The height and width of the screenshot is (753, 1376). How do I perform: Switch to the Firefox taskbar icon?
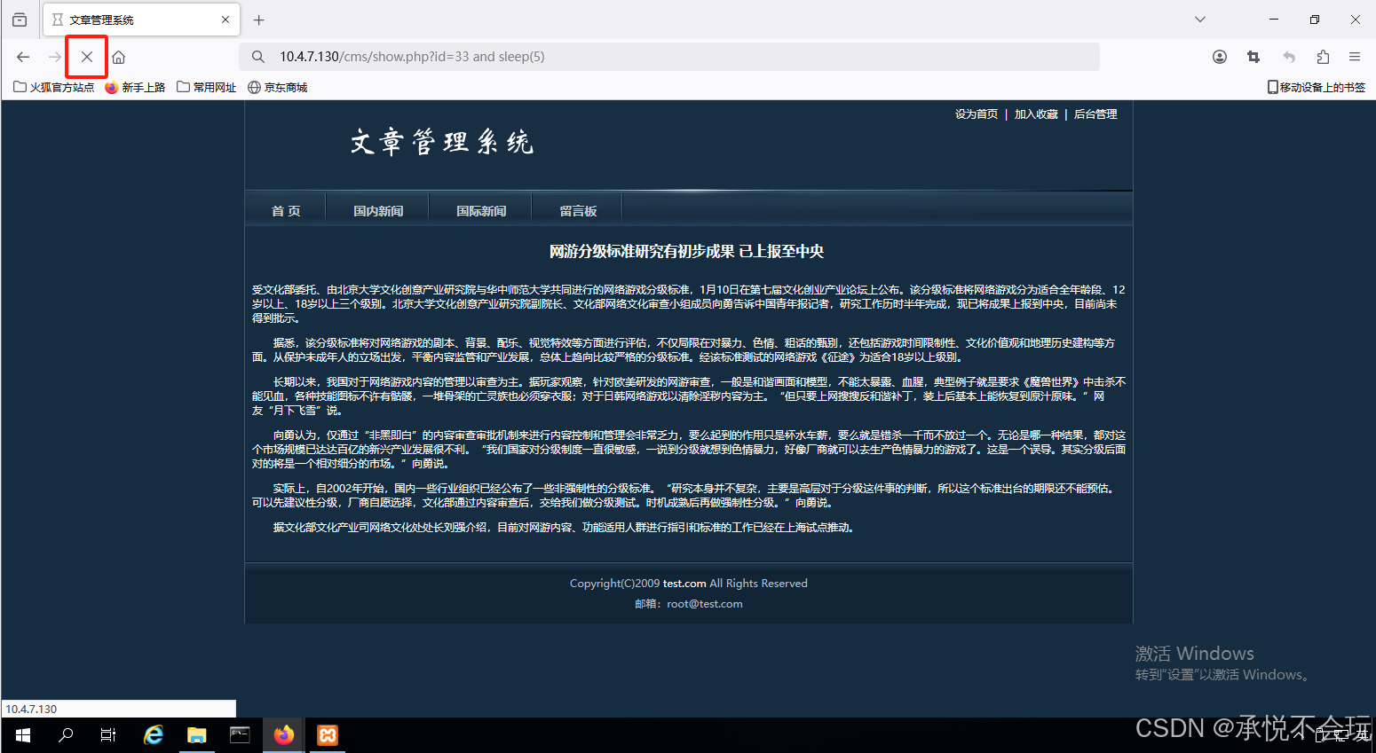pyautogui.click(x=284, y=735)
